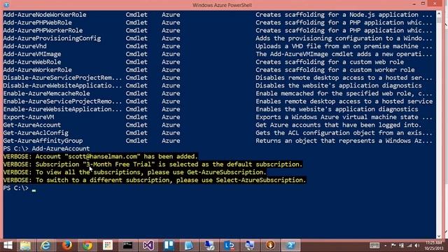Open the PowerShell window system menu icon
The width and height of the screenshot is (448, 252).
[6, 5]
